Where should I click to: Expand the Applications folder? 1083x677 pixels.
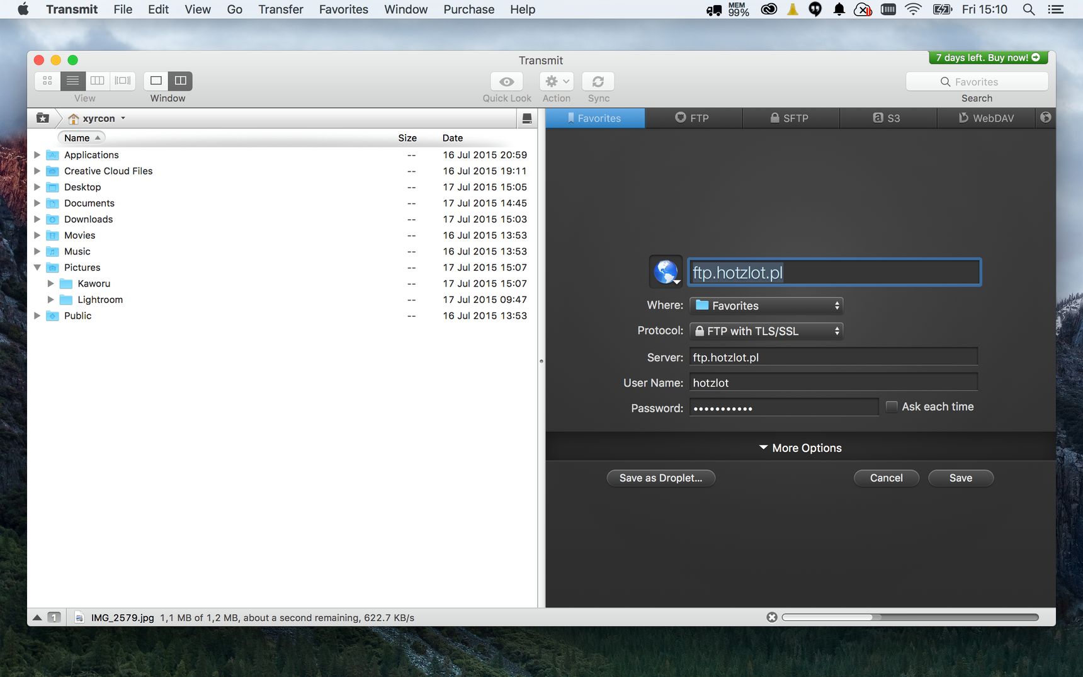[x=37, y=155]
